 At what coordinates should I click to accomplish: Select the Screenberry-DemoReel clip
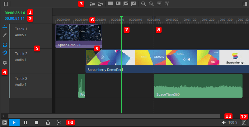tap(167, 61)
